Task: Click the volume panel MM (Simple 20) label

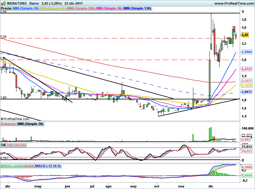Action: click(x=30, y=124)
